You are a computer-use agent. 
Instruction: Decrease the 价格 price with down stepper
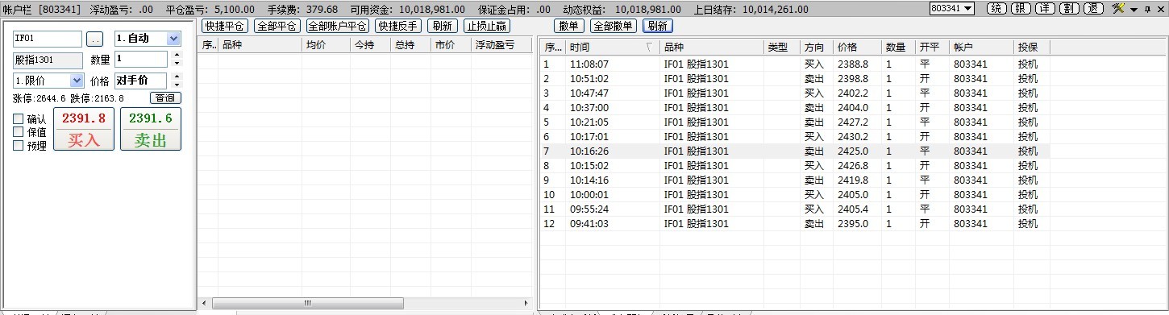pyautogui.click(x=177, y=85)
